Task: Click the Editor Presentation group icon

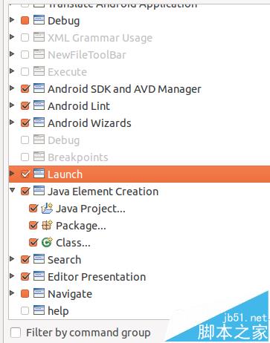Action: pos(39,276)
